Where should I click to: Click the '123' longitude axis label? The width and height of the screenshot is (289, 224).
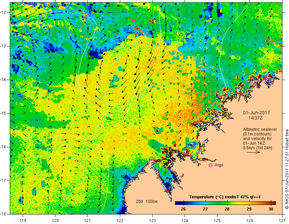(x=152, y=220)
